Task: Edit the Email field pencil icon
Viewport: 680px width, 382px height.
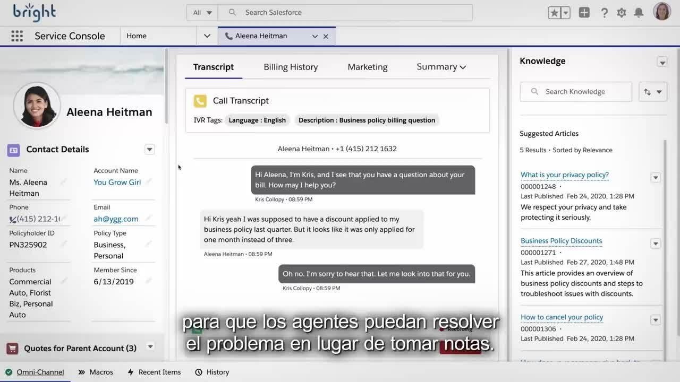Action: (x=149, y=218)
